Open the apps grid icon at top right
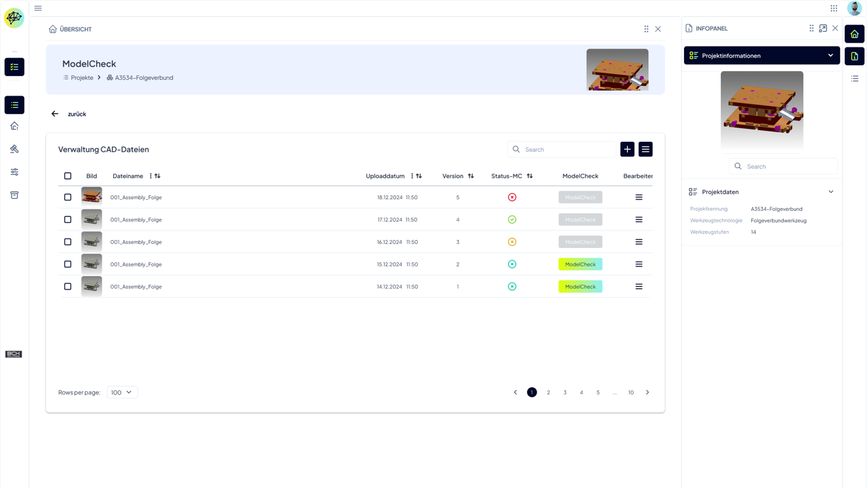Viewport: 867px width, 488px height. pyautogui.click(x=834, y=8)
